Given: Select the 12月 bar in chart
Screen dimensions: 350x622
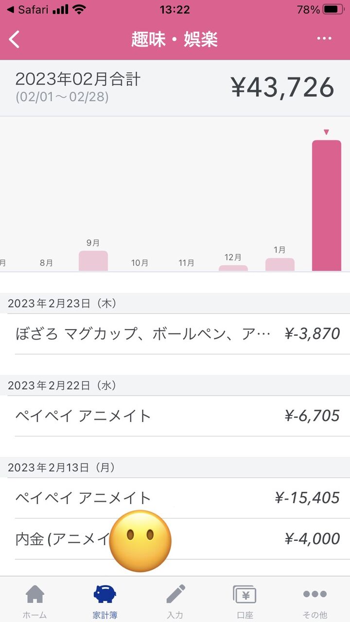Looking at the screenshot, I should pyautogui.click(x=233, y=267).
